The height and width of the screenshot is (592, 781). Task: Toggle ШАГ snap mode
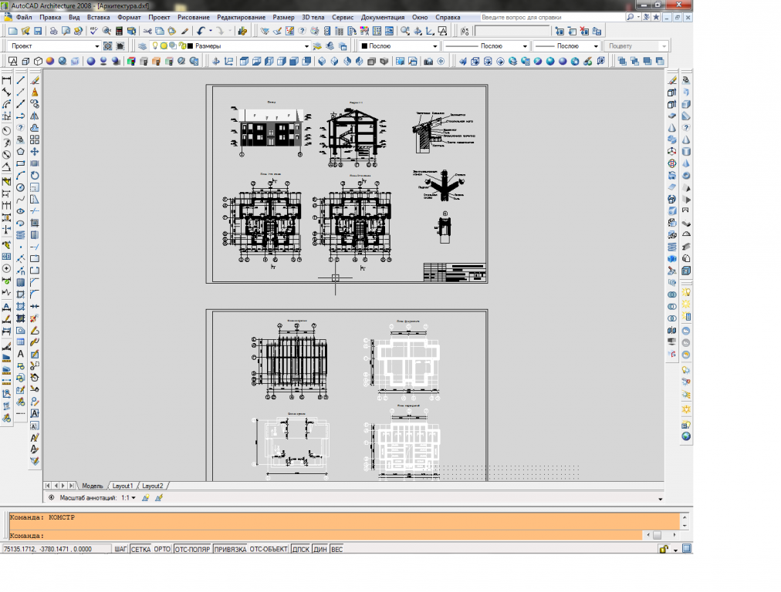[x=120, y=549]
